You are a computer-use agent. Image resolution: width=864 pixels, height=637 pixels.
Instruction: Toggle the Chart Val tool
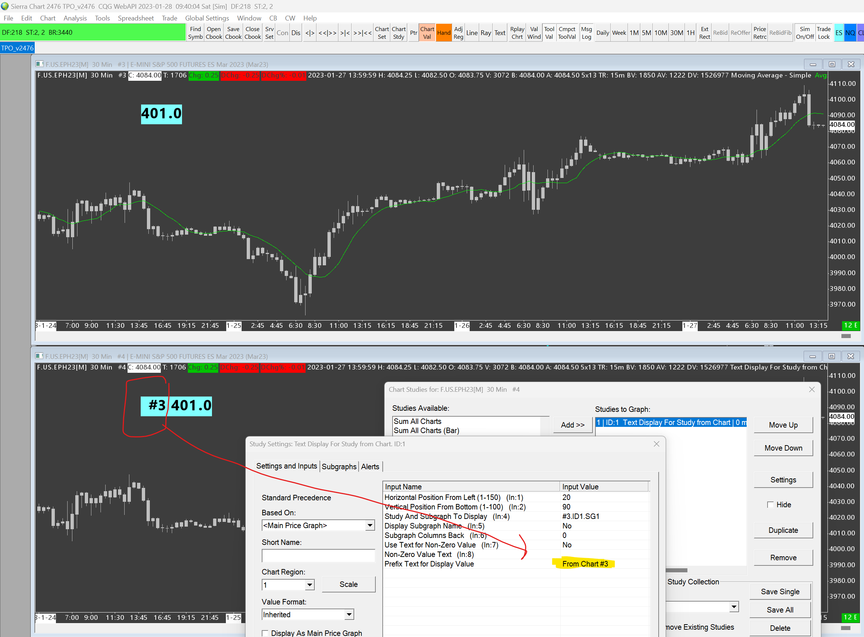(x=427, y=33)
